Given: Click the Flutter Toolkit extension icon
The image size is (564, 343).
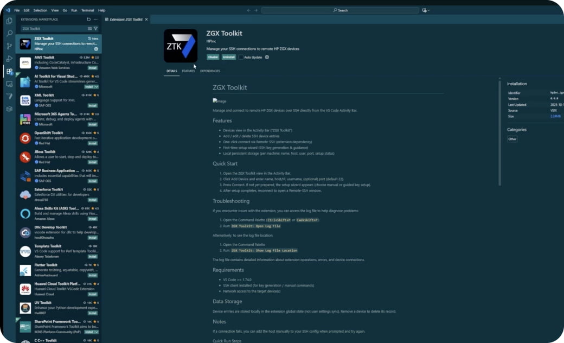Looking at the screenshot, I should 25,270.
